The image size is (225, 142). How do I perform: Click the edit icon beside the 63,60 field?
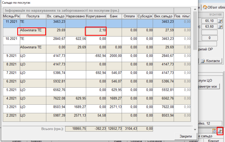220,27
